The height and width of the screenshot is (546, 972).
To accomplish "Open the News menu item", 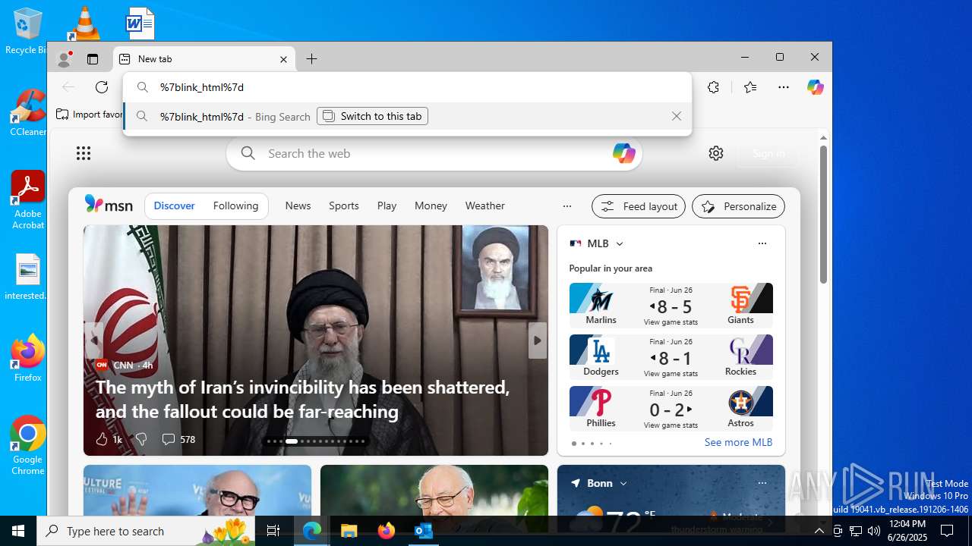I will (298, 206).
